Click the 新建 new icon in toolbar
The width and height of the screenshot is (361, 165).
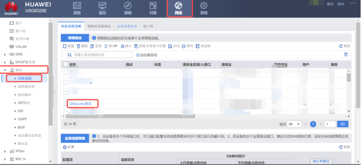click(65, 46)
